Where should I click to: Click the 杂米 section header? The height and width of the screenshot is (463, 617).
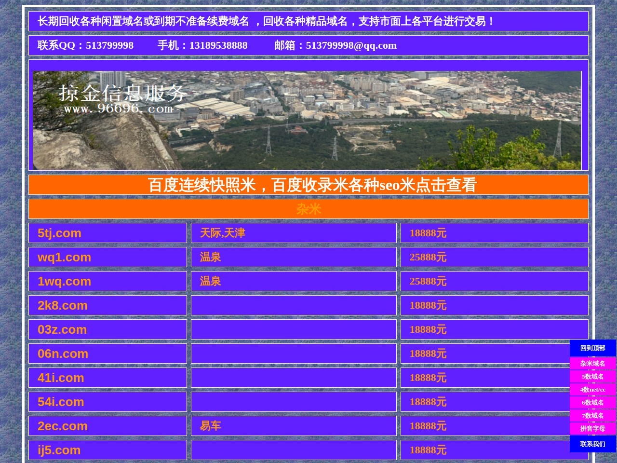[308, 209]
